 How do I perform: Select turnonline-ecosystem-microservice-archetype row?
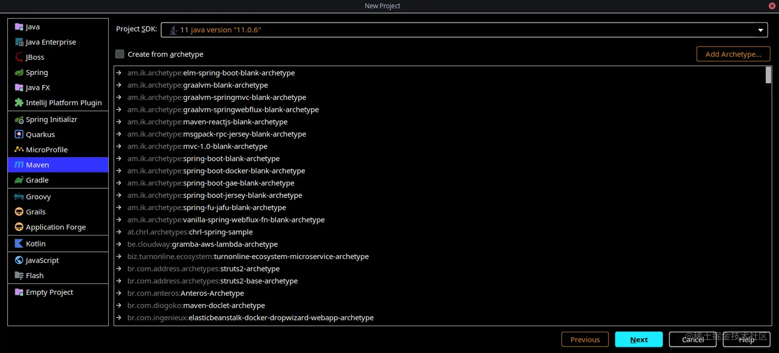point(439,257)
